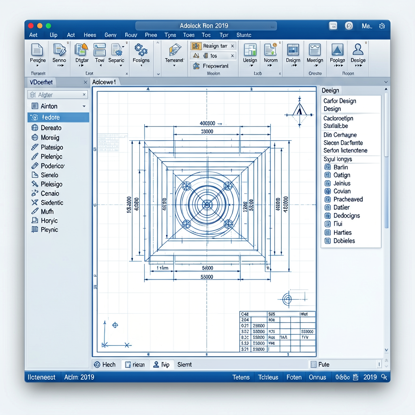Toggle Barlin item in Sxjul longys list
The image size is (415, 415).
click(x=327, y=167)
